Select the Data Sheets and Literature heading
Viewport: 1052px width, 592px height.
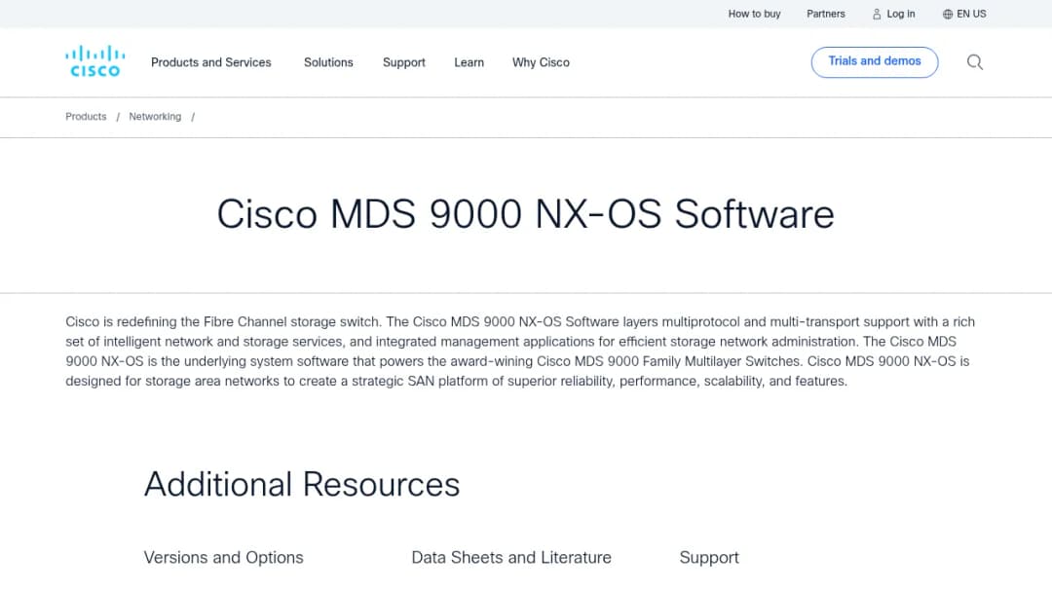tap(511, 557)
